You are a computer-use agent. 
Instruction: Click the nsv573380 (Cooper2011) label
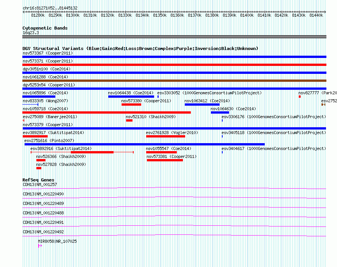point(146,101)
